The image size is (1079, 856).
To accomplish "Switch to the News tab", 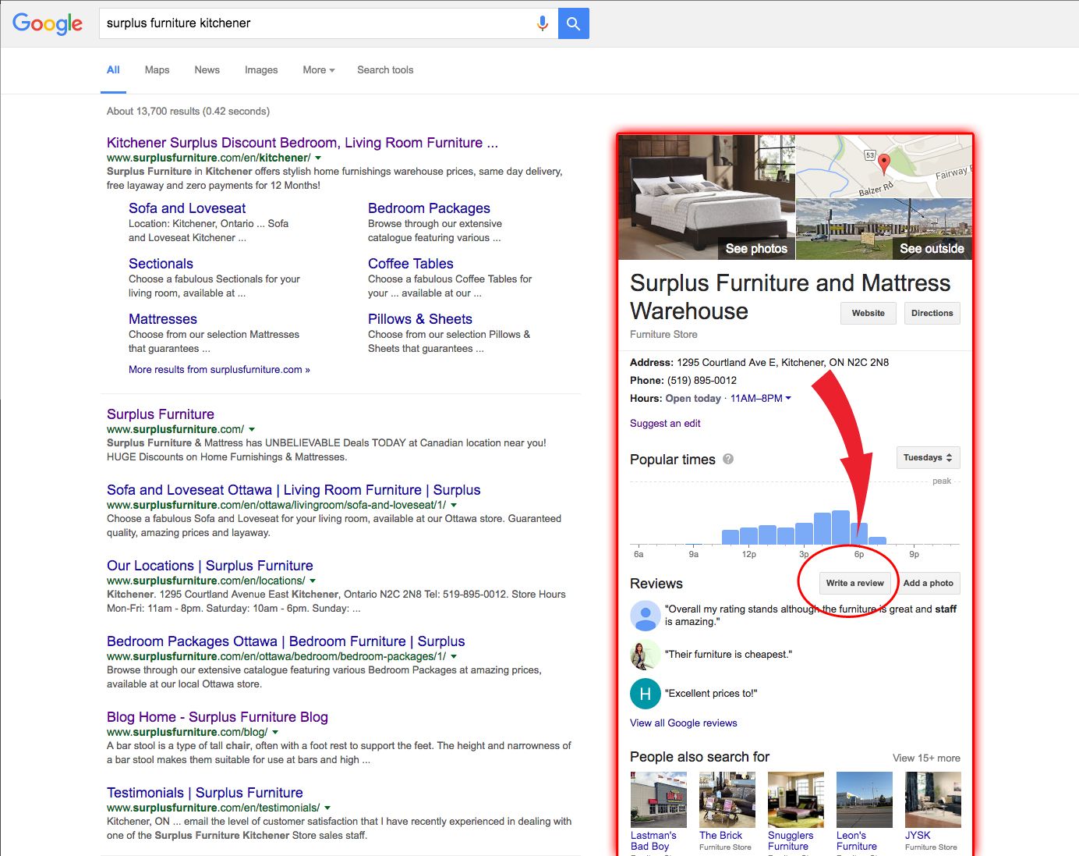I will (207, 69).
